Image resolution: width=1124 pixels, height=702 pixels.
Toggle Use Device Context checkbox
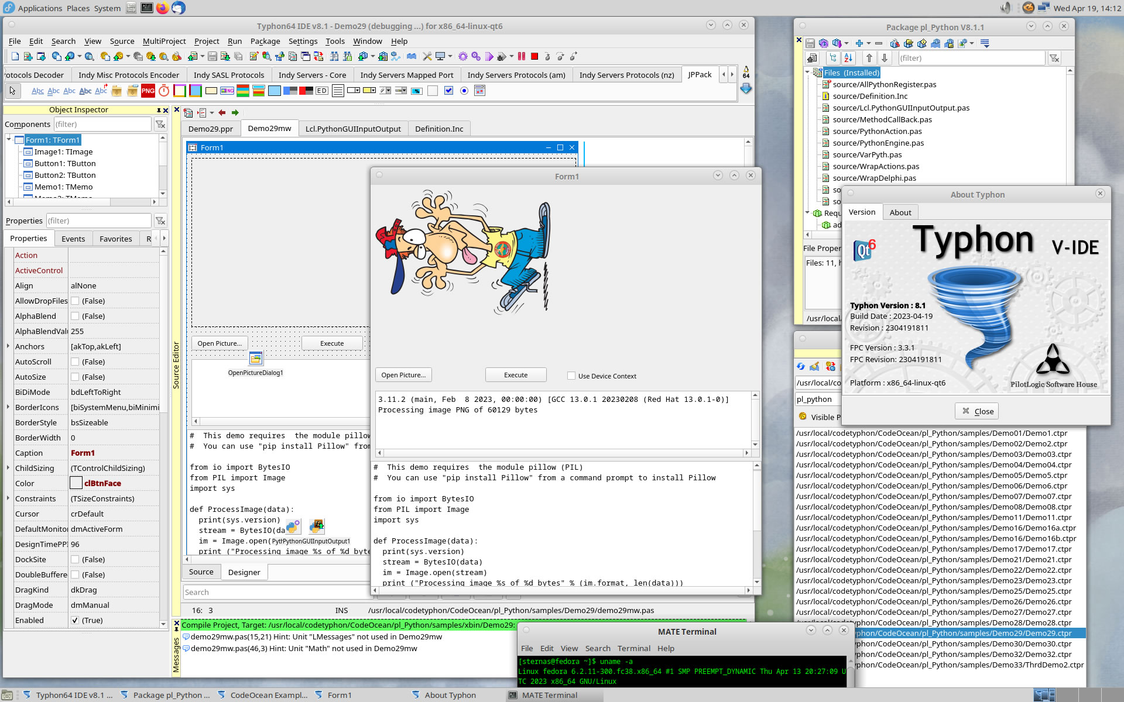point(571,376)
